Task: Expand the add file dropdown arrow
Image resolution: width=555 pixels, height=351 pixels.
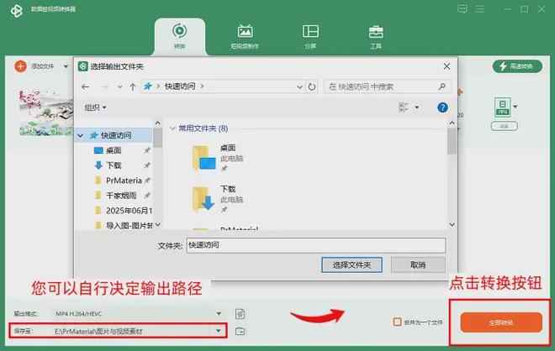Action: coord(66,66)
